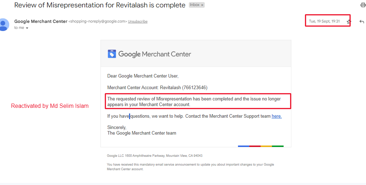366x185 pixels.
Task: Click the reply arrow icon
Action: (x=361, y=22)
